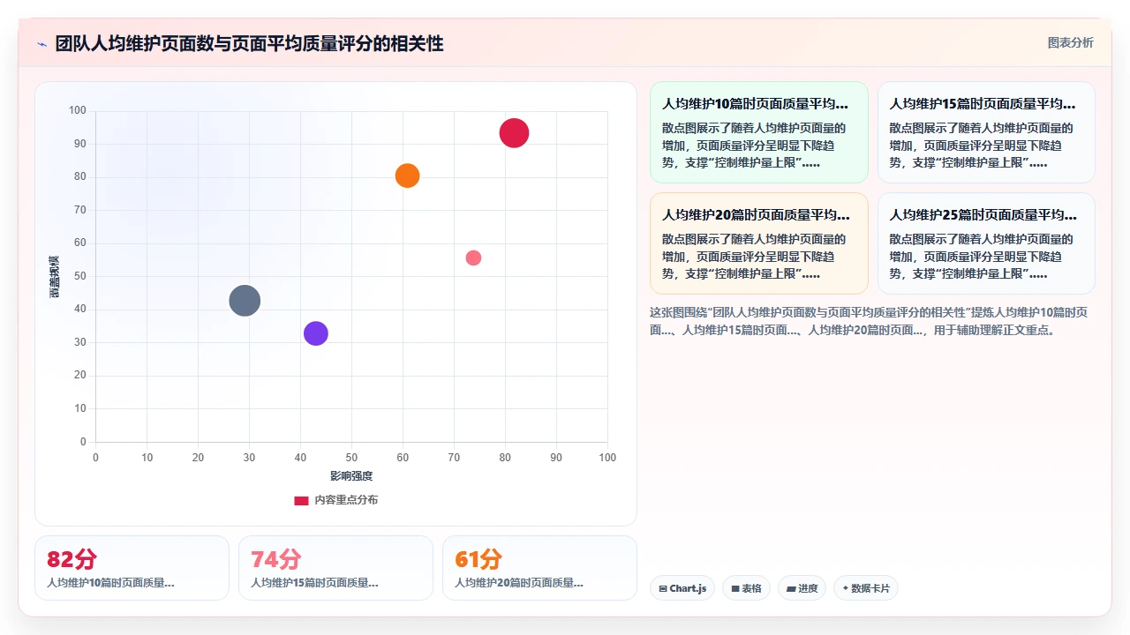Click the purple bubble in the chart

pos(316,333)
